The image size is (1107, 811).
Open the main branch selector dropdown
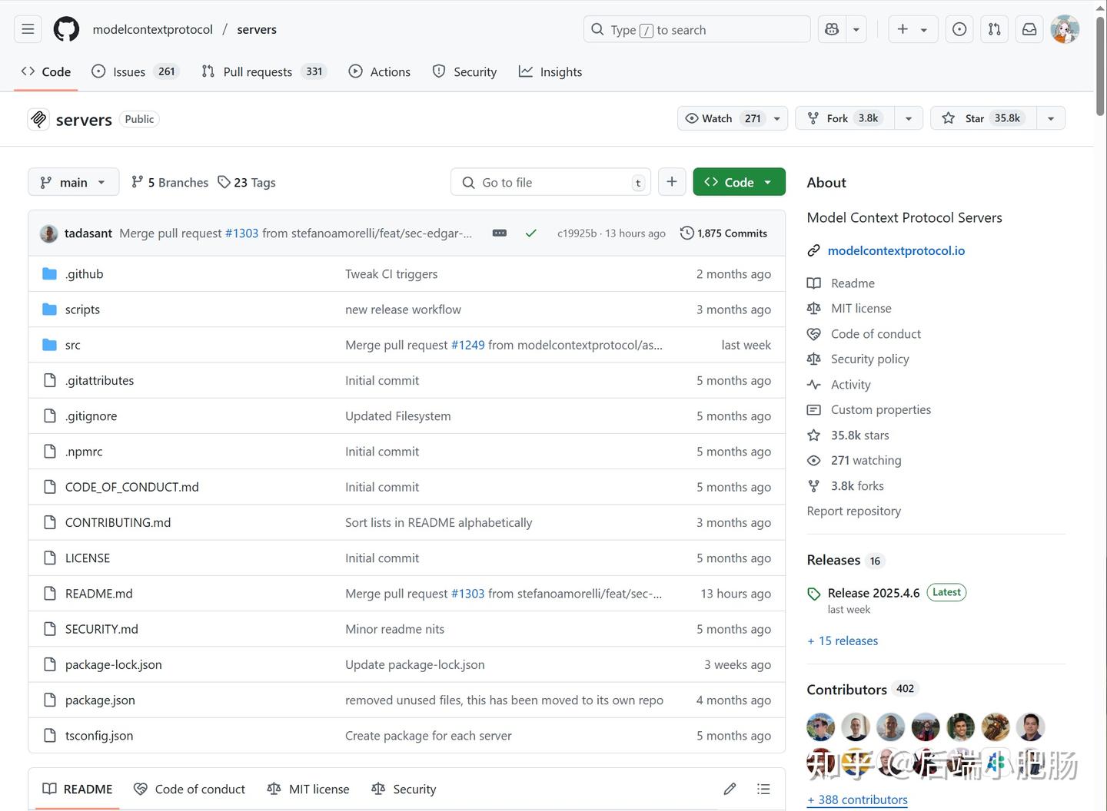[74, 182]
